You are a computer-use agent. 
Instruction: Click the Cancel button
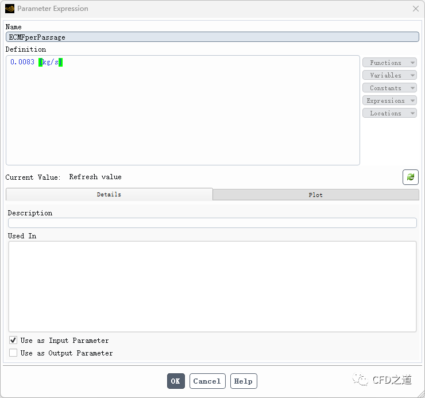pos(207,381)
